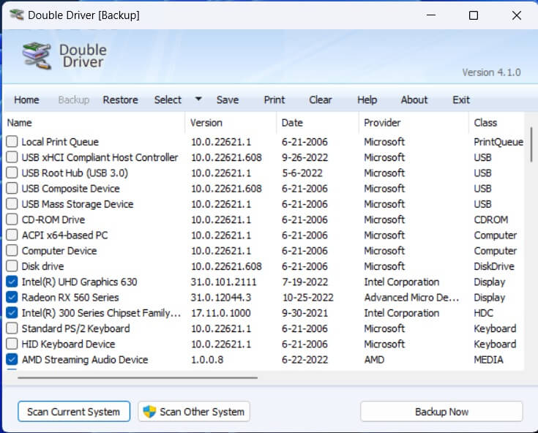Click the date 9-26-2022 cell
538x433 pixels.
tap(305, 157)
